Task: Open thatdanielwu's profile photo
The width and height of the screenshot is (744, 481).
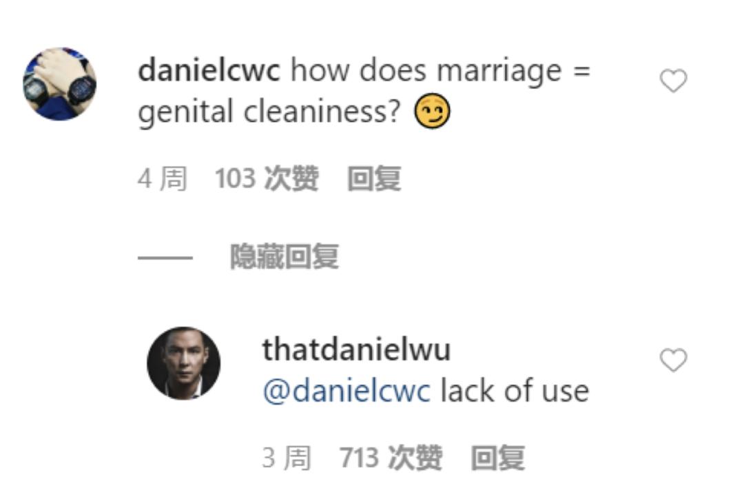Action: pyautogui.click(x=184, y=363)
